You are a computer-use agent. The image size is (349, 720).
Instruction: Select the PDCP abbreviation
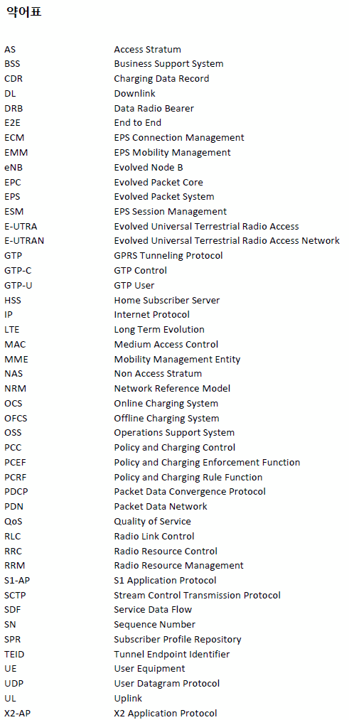pos(16,492)
